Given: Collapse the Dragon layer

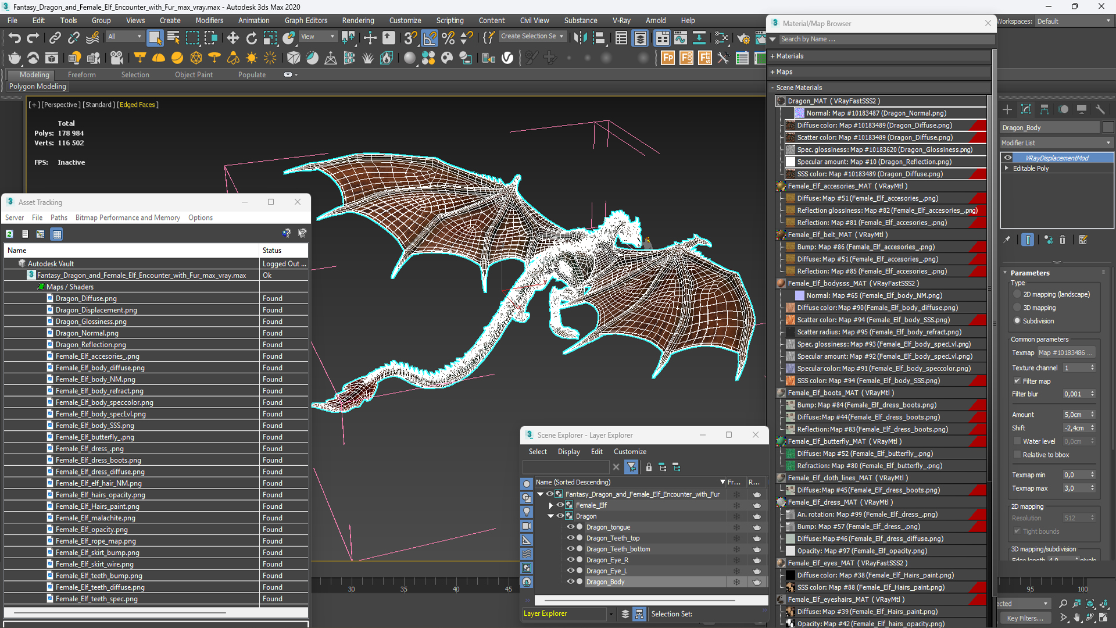Looking at the screenshot, I should pos(551,516).
